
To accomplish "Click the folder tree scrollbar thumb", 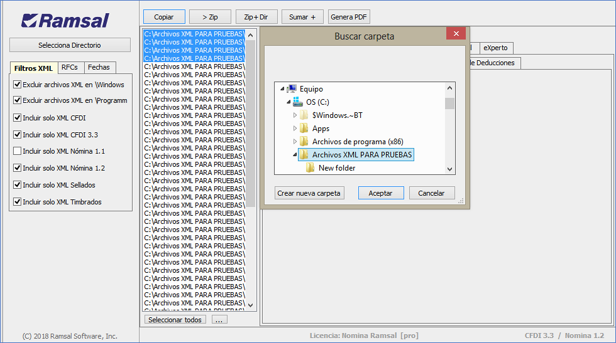I will click(450, 103).
